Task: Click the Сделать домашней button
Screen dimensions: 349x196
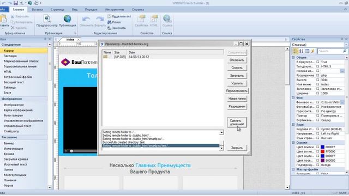Action: tap(237, 122)
